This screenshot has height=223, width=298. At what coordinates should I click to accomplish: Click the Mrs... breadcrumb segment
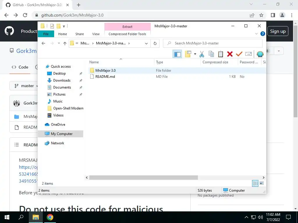tap(85, 43)
